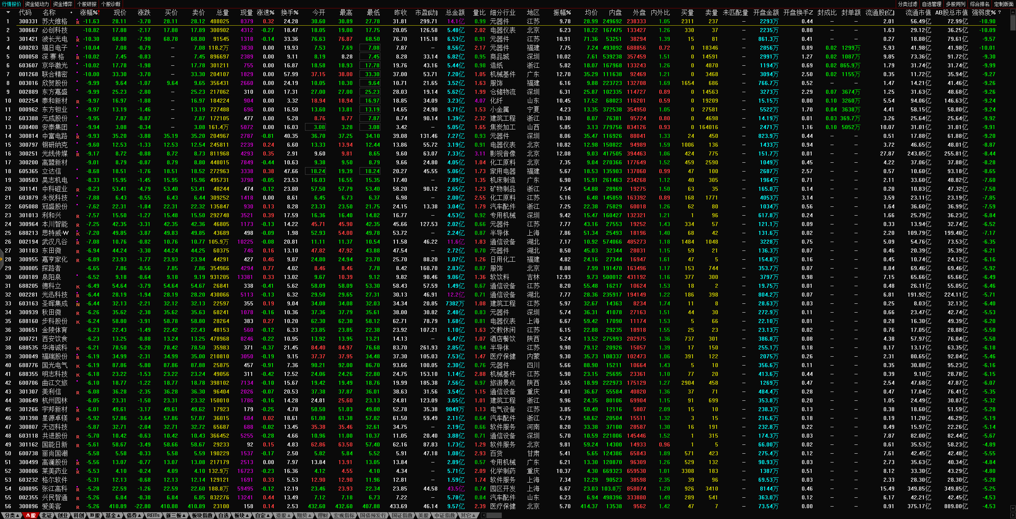Open 自选管理 button at top right
This screenshot has width=1016, height=519.
coord(931,4)
